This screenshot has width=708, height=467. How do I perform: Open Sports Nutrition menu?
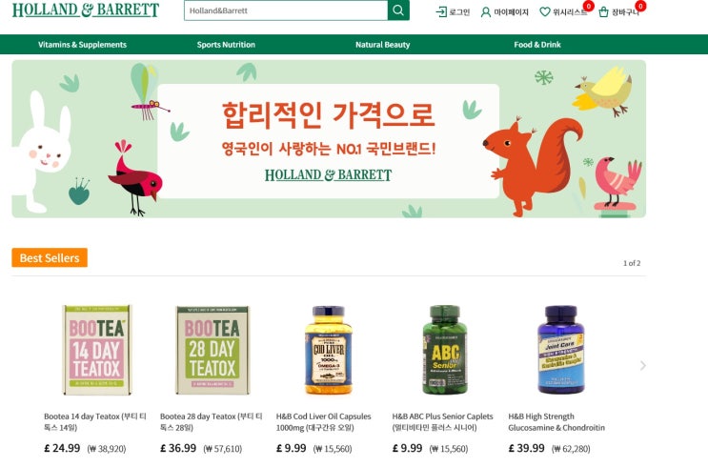coord(226,45)
